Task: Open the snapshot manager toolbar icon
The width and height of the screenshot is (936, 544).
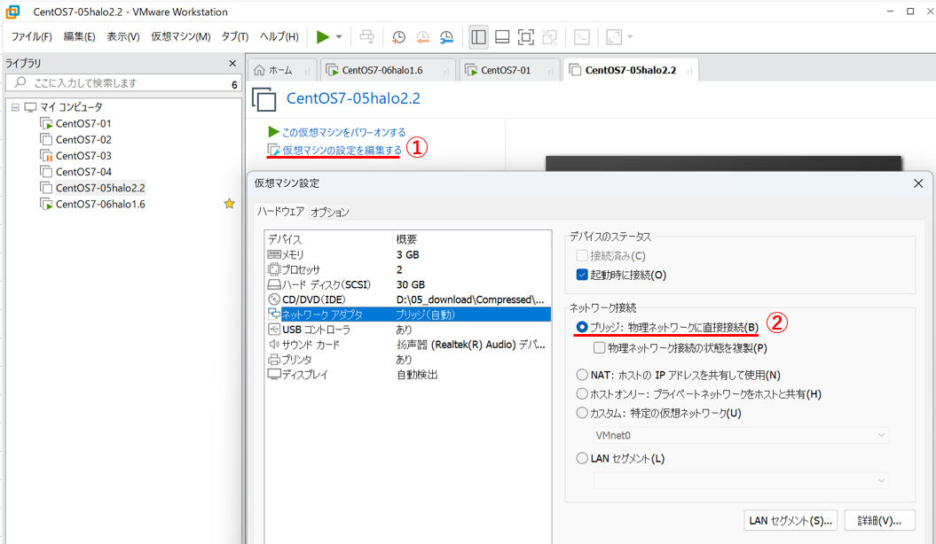Action: pos(446,37)
